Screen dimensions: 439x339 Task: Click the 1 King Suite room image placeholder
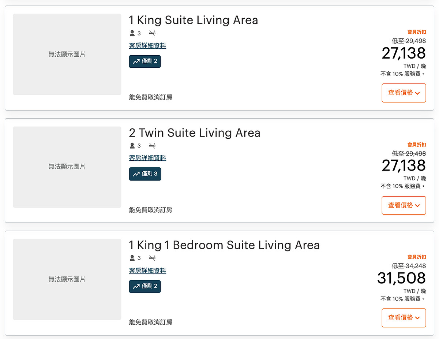click(67, 55)
